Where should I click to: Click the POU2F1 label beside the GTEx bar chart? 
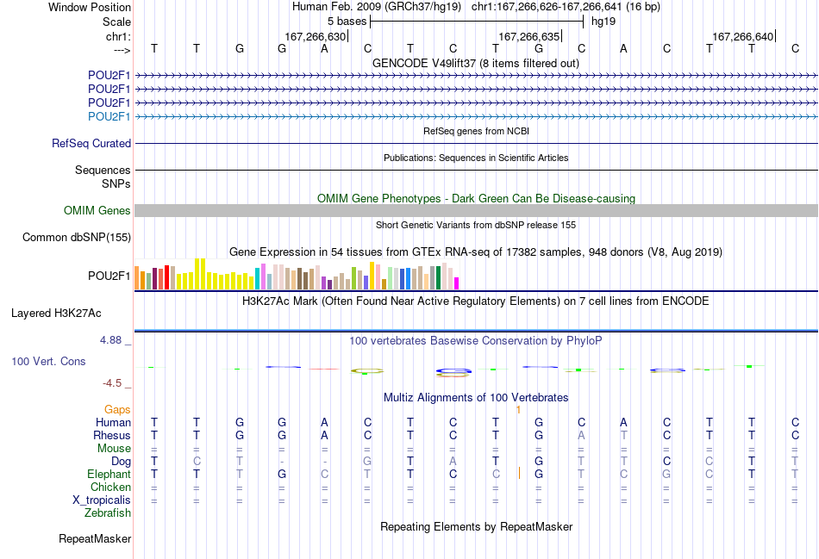coord(109,276)
